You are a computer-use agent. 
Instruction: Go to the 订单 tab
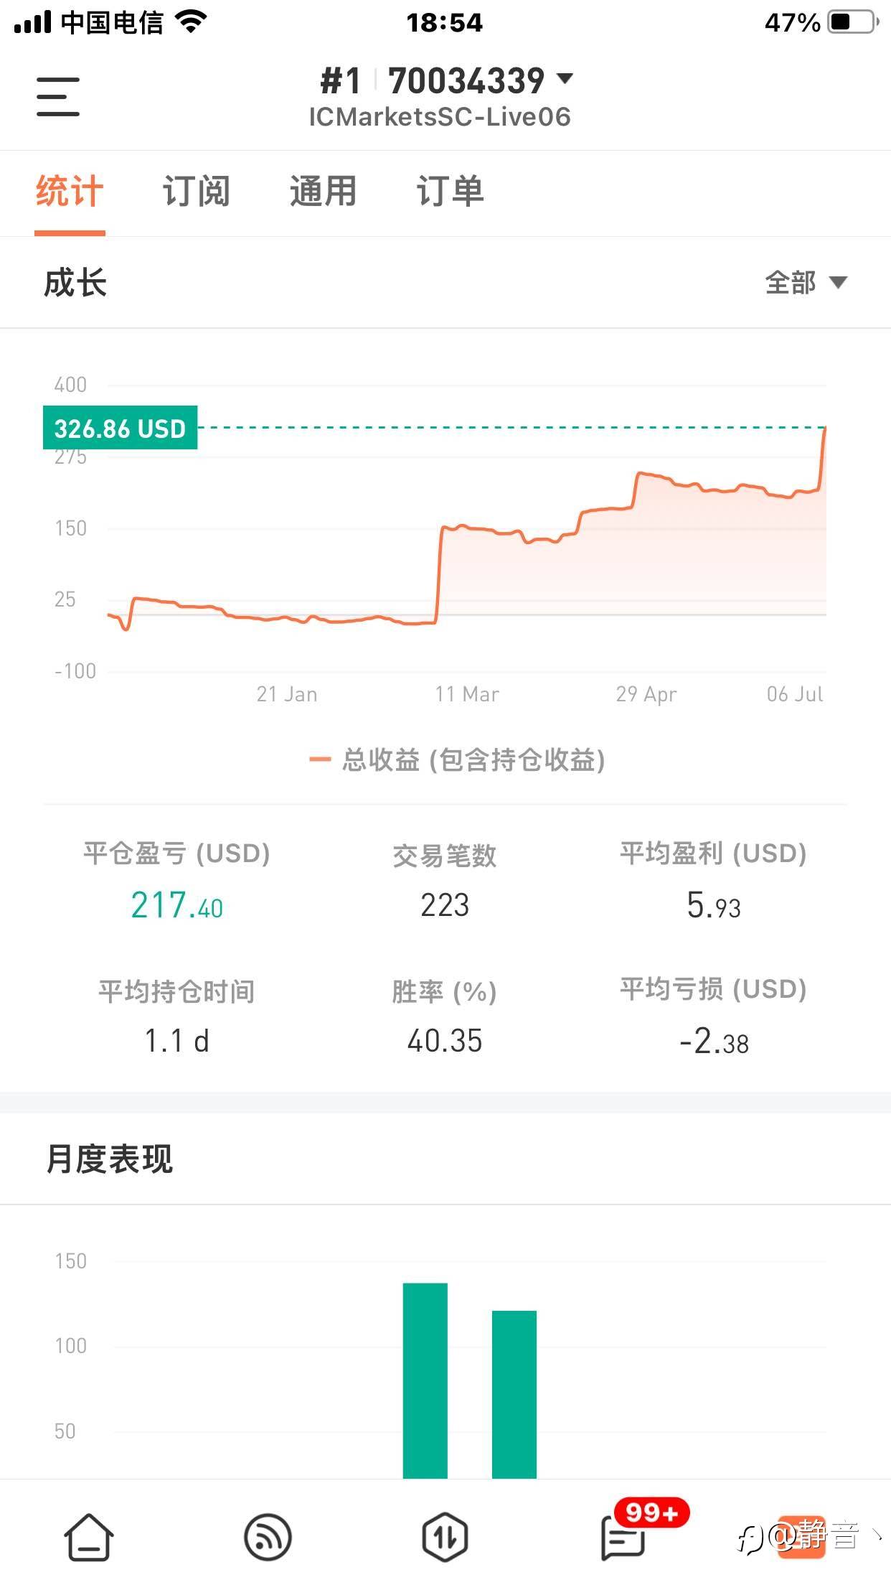[x=450, y=192]
